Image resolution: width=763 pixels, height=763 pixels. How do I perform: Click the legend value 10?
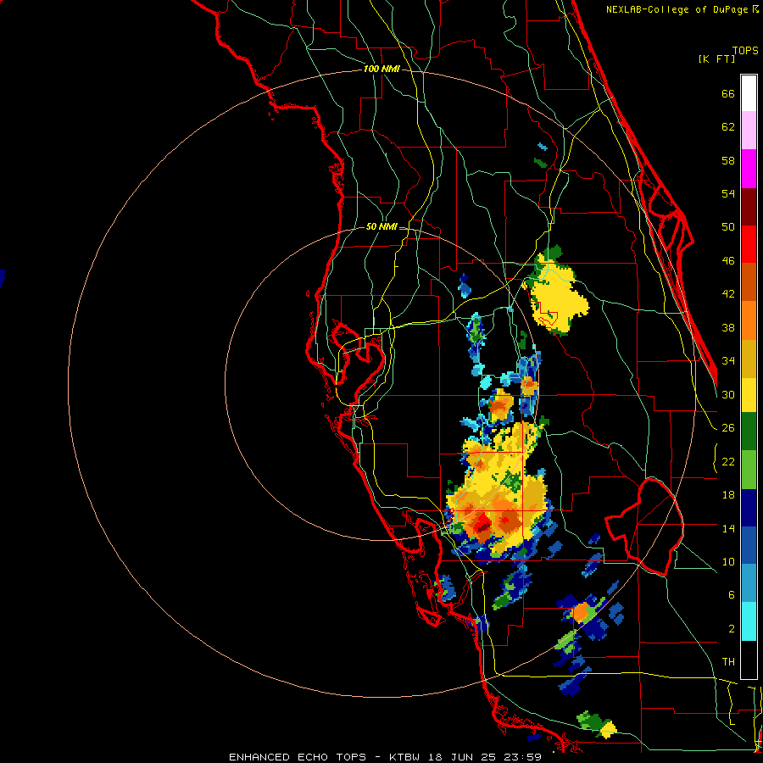(728, 562)
